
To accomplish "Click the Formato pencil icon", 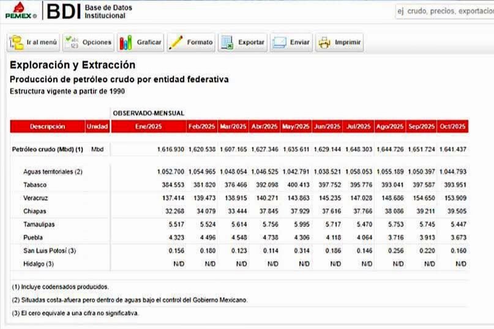I will click(176, 43).
